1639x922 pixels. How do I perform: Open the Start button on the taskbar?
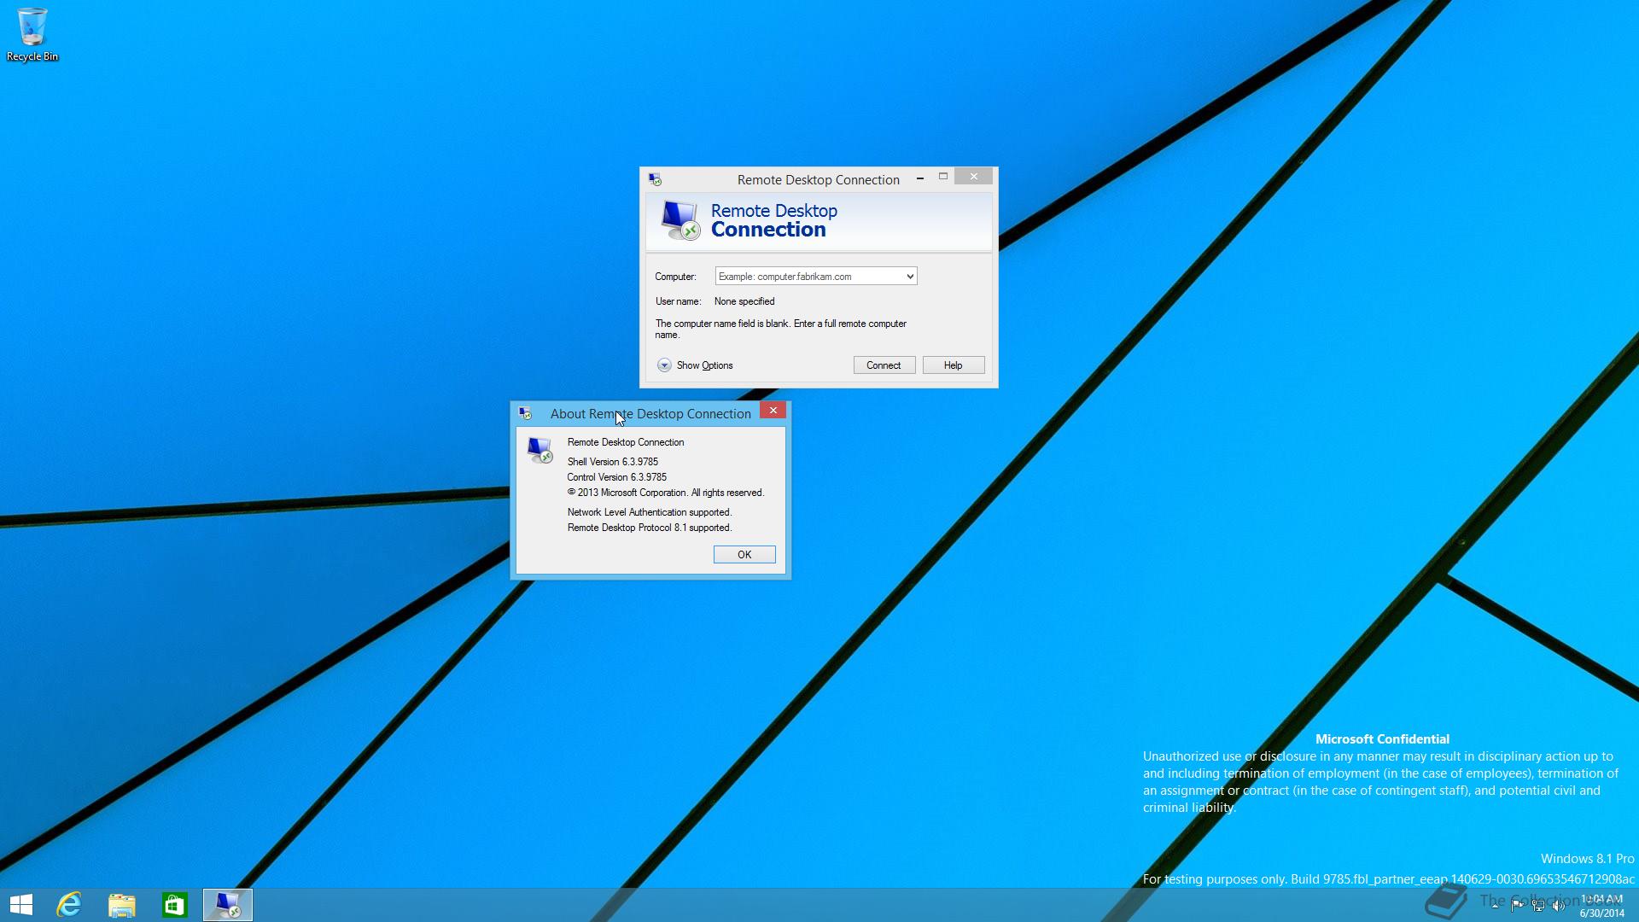[21, 905]
